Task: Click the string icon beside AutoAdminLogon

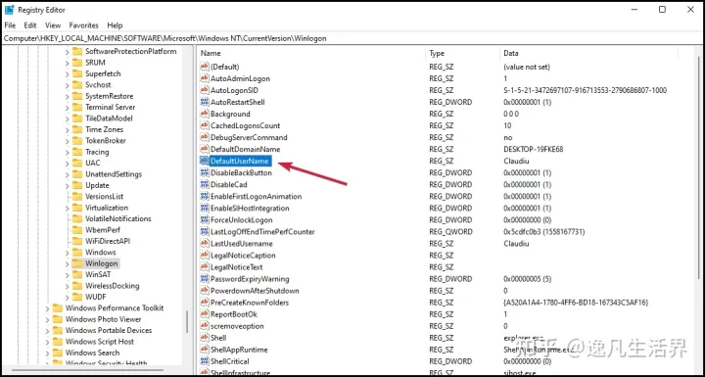Action: (x=205, y=78)
